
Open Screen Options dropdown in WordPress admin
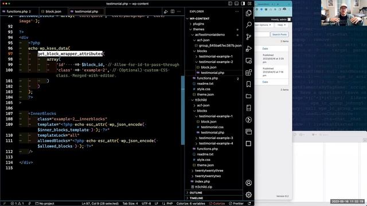[x=264, y=25]
